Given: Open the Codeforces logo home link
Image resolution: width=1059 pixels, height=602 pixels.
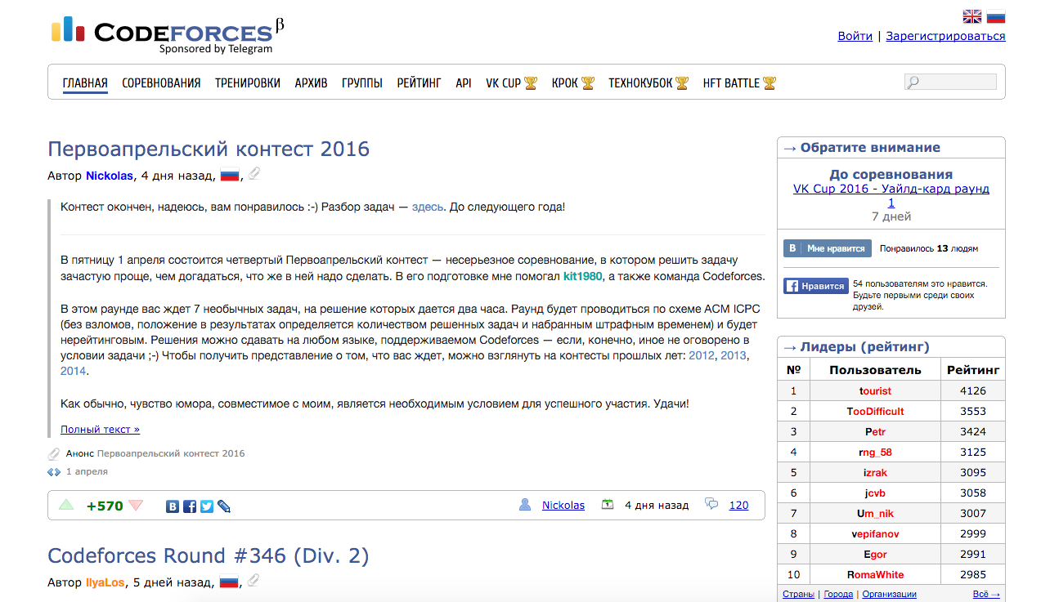Looking at the screenshot, I should click(168, 34).
